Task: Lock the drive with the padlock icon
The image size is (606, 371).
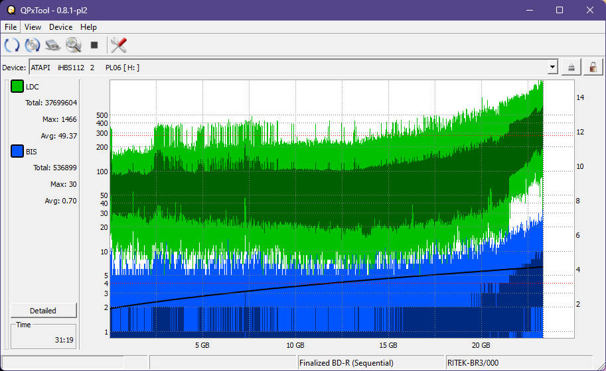Action: [x=593, y=68]
